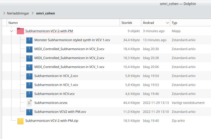Select file Subharmonicon VCV2 with PM.vcv
This screenshot has height=139, width=211.
click(60, 112)
